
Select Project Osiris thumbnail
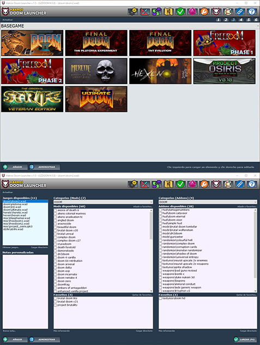click(x=225, y=71)
